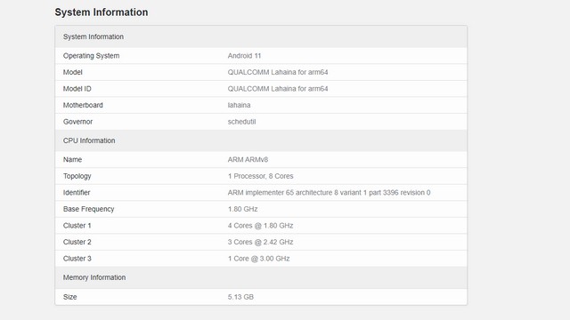Screen dimensions: 570x320
Task: Click the 'Operating System' row label
Action: [91, 56]
